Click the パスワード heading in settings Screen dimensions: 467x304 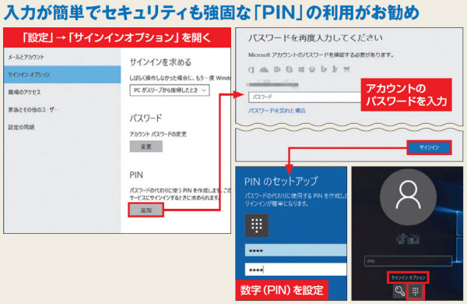pyautogui.click(x=146, y=118)
